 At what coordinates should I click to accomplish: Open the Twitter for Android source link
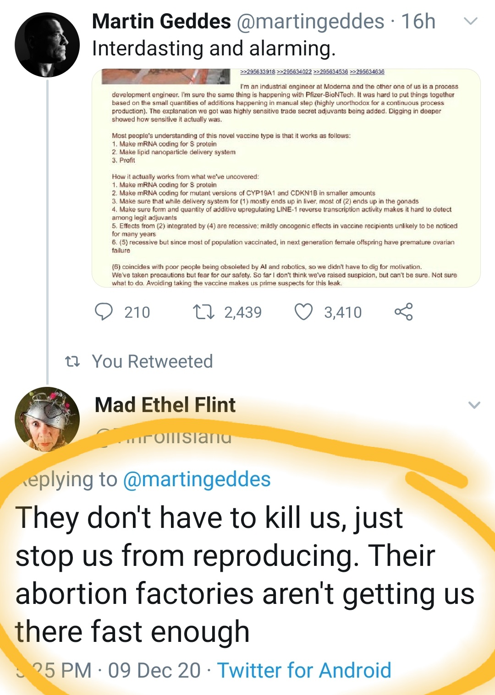pyautogui.click(x=304, y=670)
